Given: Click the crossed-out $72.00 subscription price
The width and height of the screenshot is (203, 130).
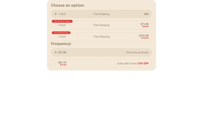Looking at the screenshot, I should (63, 65).
